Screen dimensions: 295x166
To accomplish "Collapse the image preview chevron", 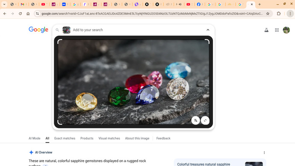I will [x=208, y=30].
